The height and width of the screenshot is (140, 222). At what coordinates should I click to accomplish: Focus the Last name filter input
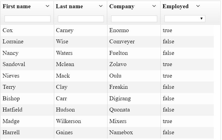coord(81,19)
